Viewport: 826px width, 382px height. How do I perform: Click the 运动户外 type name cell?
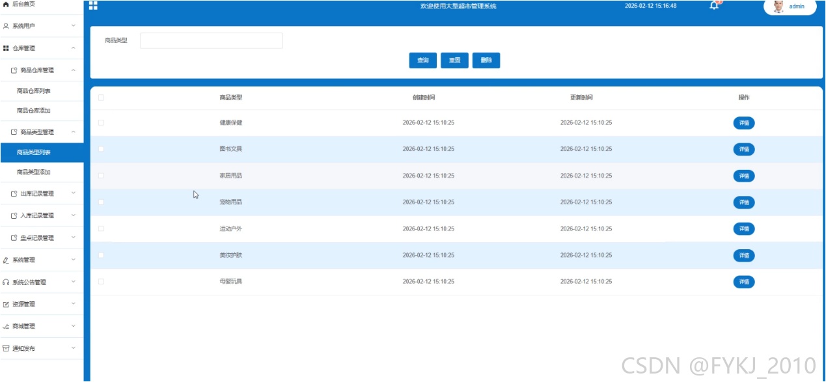coord(231,228)
